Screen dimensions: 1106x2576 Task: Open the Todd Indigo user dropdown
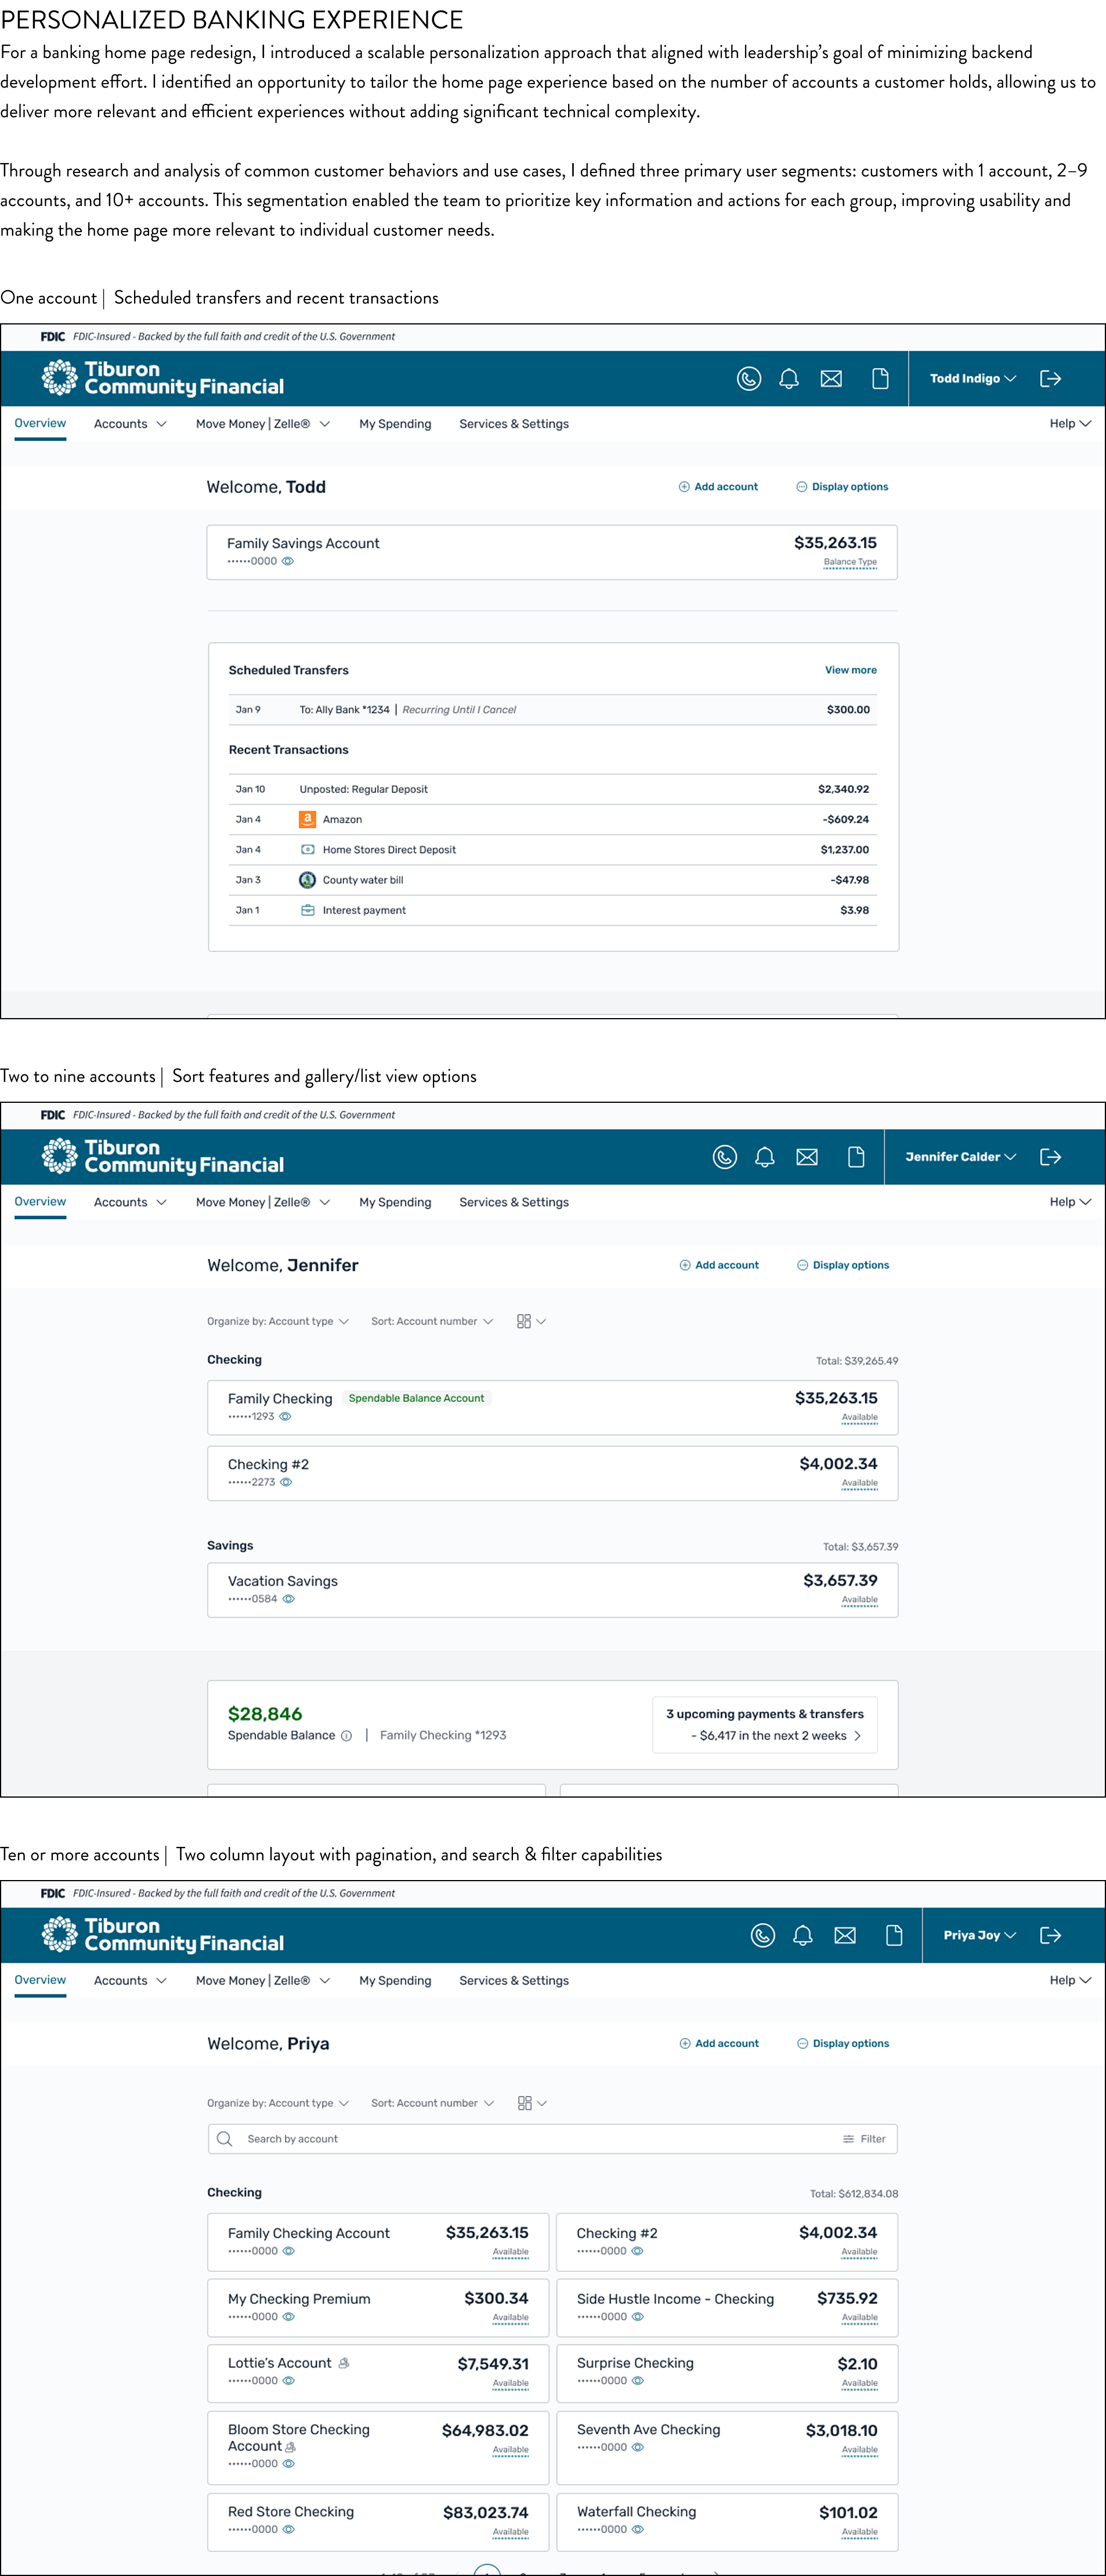click(x=973, y=379)
